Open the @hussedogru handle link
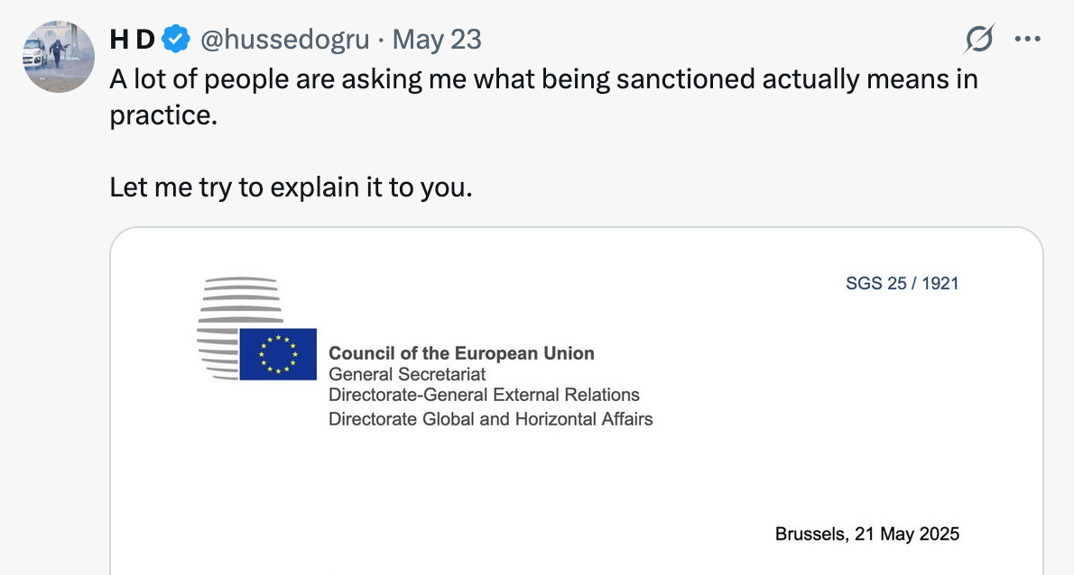 tap(282, 39)
